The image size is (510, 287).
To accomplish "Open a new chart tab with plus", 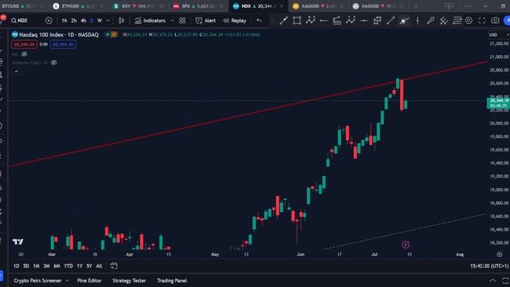I will point(416,6).
